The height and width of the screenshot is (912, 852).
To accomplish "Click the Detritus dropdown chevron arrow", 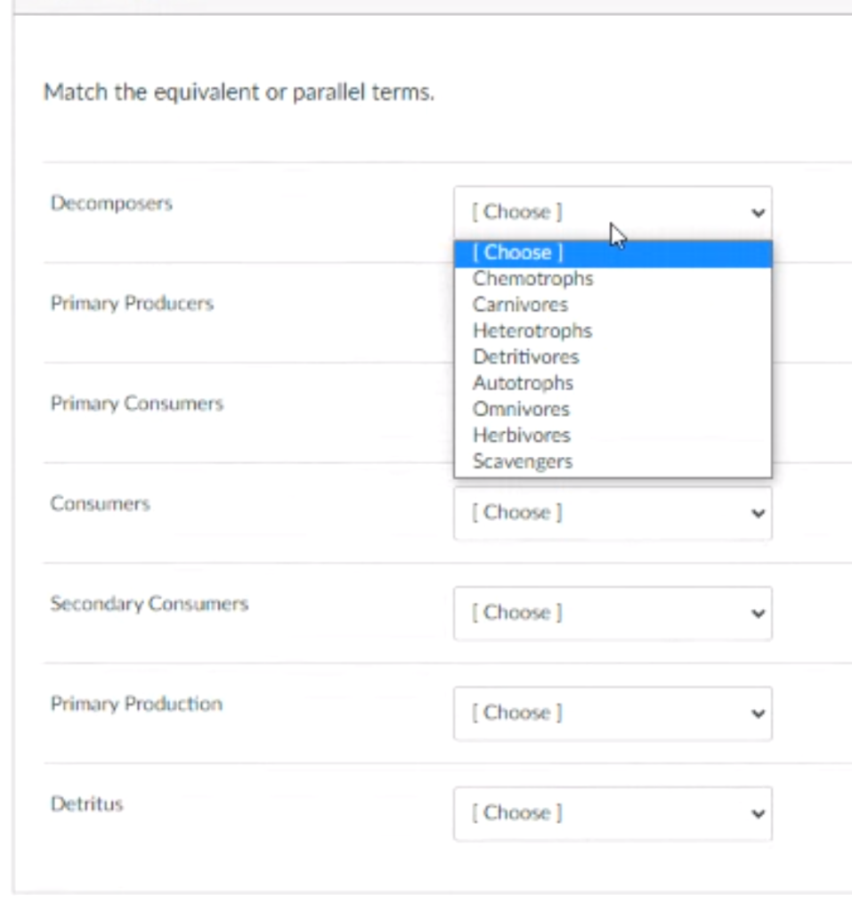I will [x=758, y=813].
